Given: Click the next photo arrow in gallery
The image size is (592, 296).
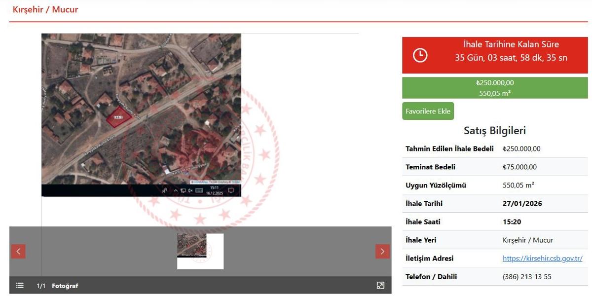Looking at the screenshot, I should [382, 252].
